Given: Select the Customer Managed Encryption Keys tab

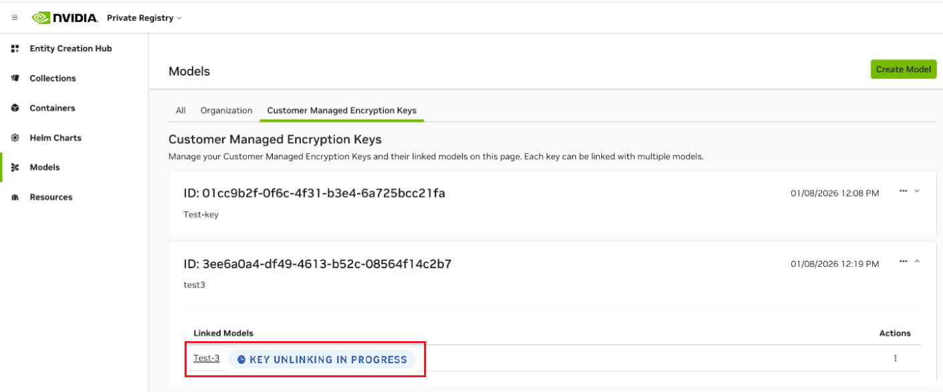Looking at the screenshot, I should [342, 110].
